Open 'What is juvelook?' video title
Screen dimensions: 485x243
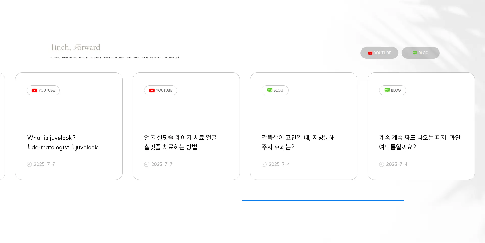(62, 142)
